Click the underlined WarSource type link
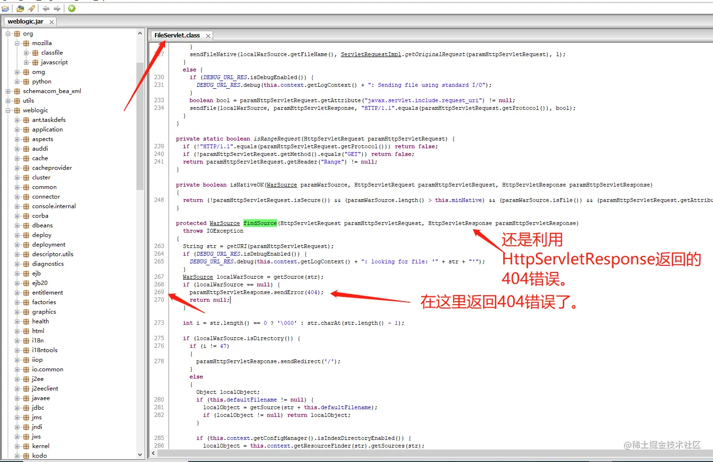Screen dimensions: 713x462 tap(224, 223)
